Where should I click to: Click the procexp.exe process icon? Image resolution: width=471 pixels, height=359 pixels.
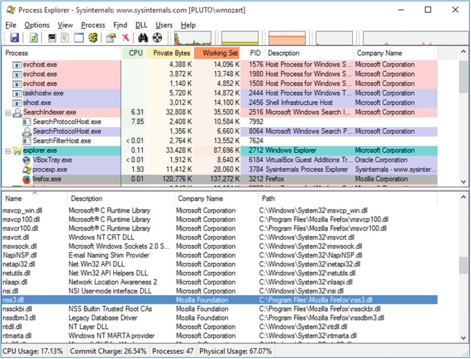click(27, 169)
